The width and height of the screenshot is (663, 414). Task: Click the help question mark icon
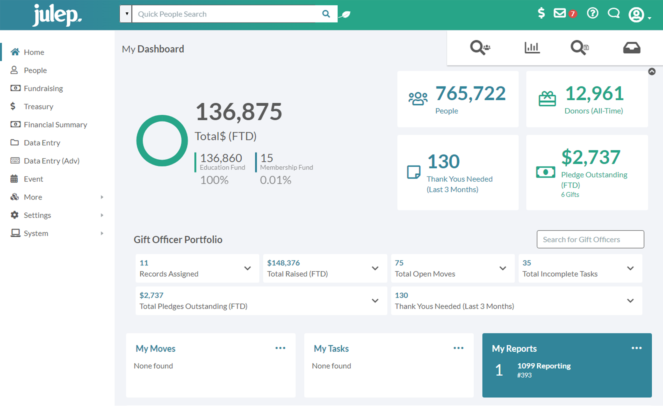pos(592,13)
